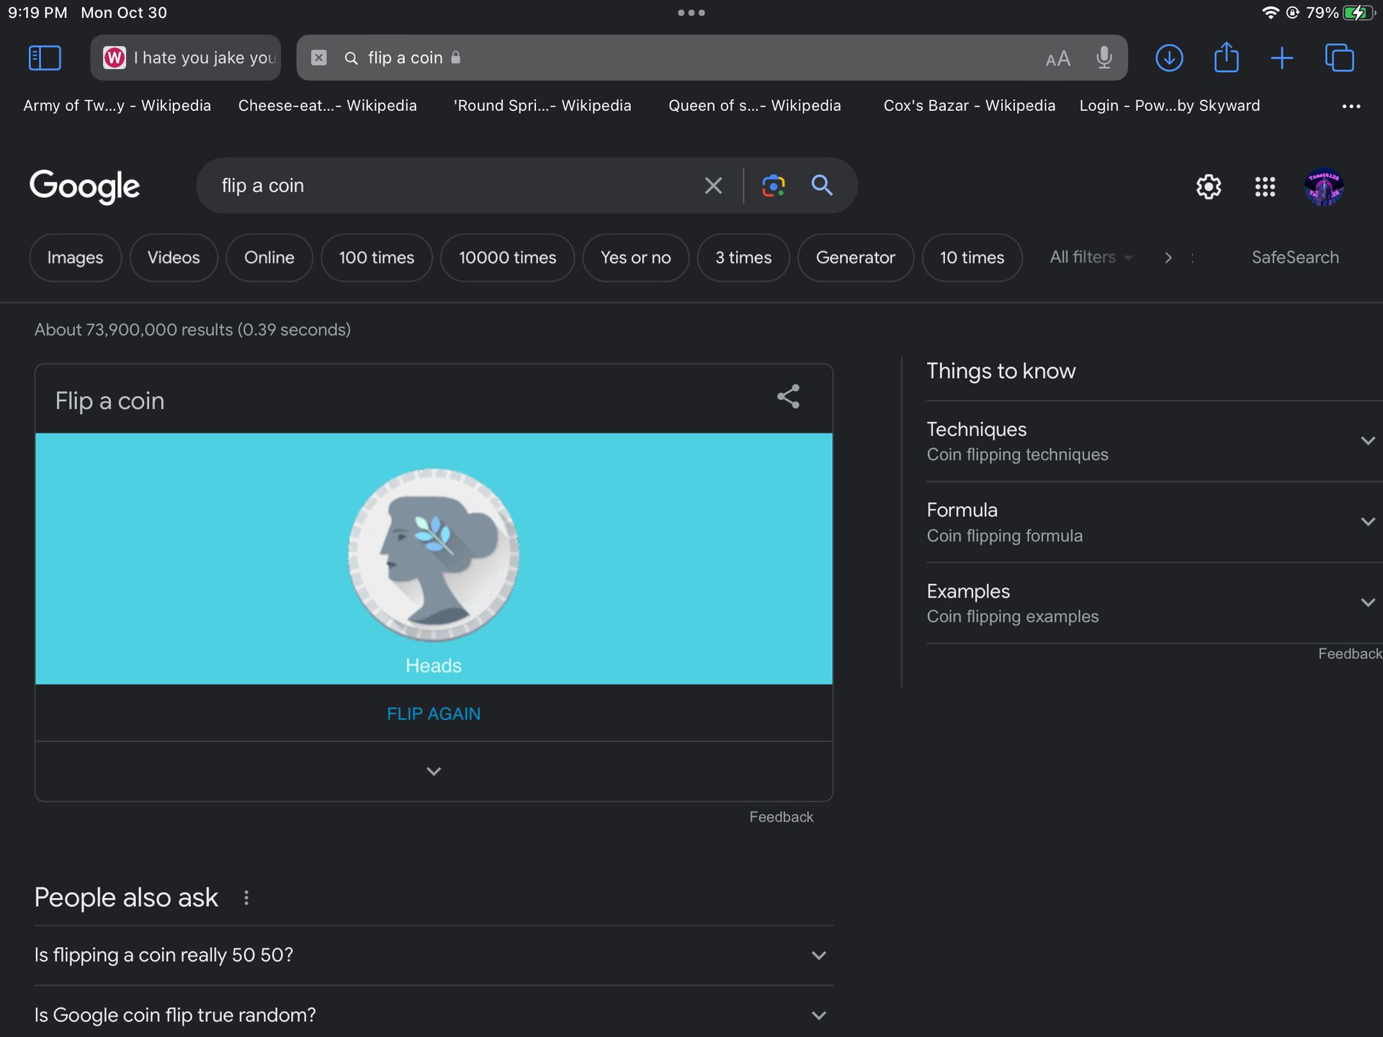Image resolution: width=1383 pixels, height=1037 pixels.
Task: Clear the Google search box text
Action: point(713,186)
